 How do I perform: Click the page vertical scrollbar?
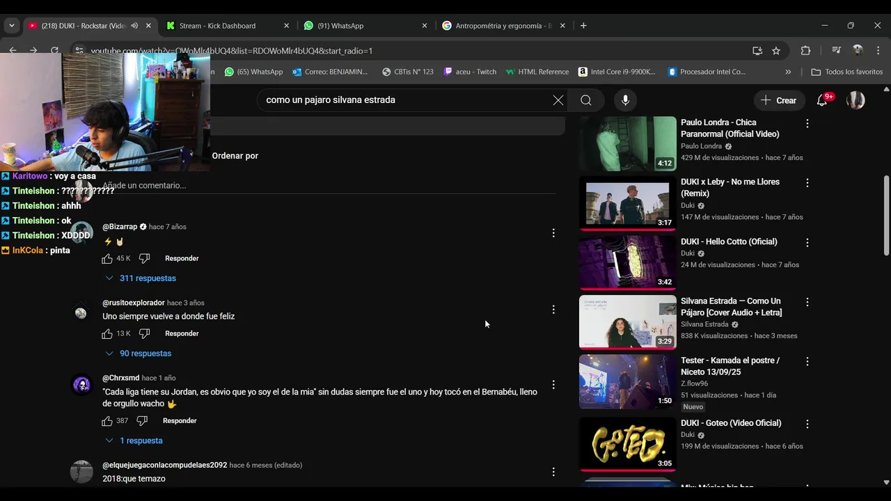pyautogui.click(x=886, y=216)
